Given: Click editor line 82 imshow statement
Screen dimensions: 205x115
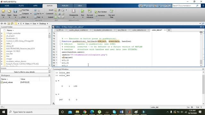Looking at the screenshot, I should [85, 55].
